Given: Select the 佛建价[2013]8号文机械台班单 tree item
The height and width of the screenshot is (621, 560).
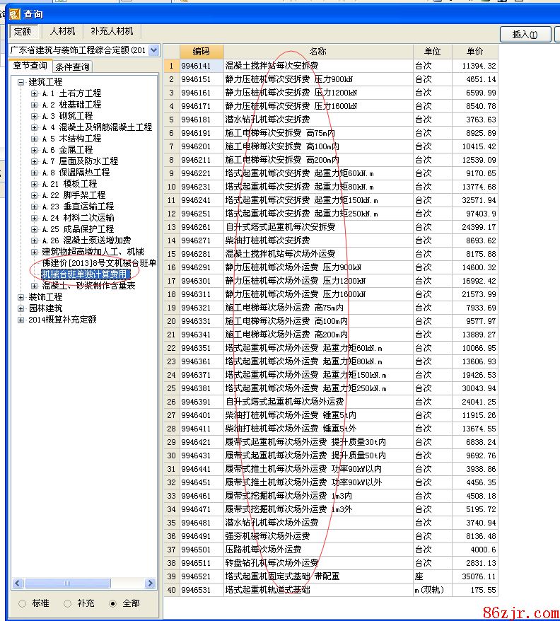Looking at the screenshot, I should 99,263.
